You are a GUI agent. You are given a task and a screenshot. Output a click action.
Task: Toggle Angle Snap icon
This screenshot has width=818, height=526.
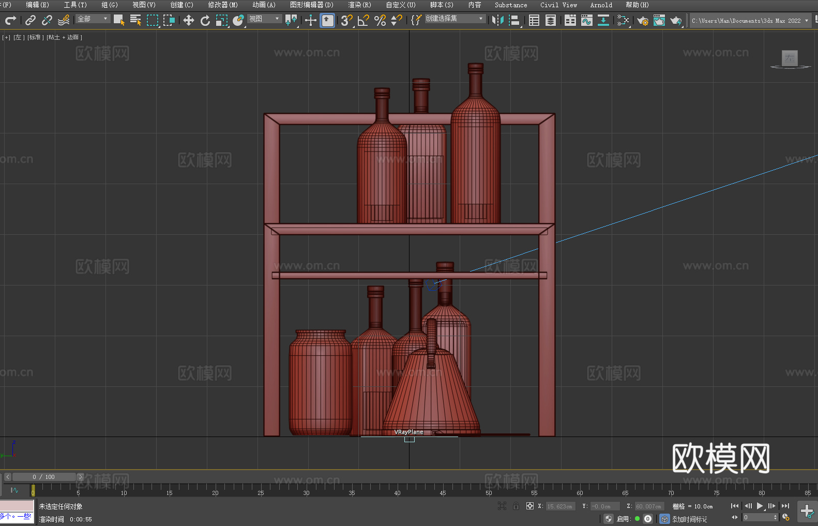[363, 20]
